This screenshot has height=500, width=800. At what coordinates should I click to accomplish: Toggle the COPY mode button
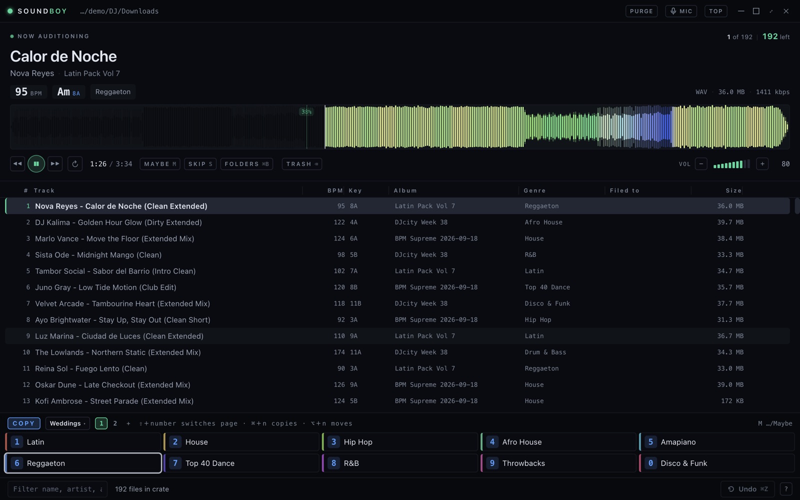pos(23,423)
